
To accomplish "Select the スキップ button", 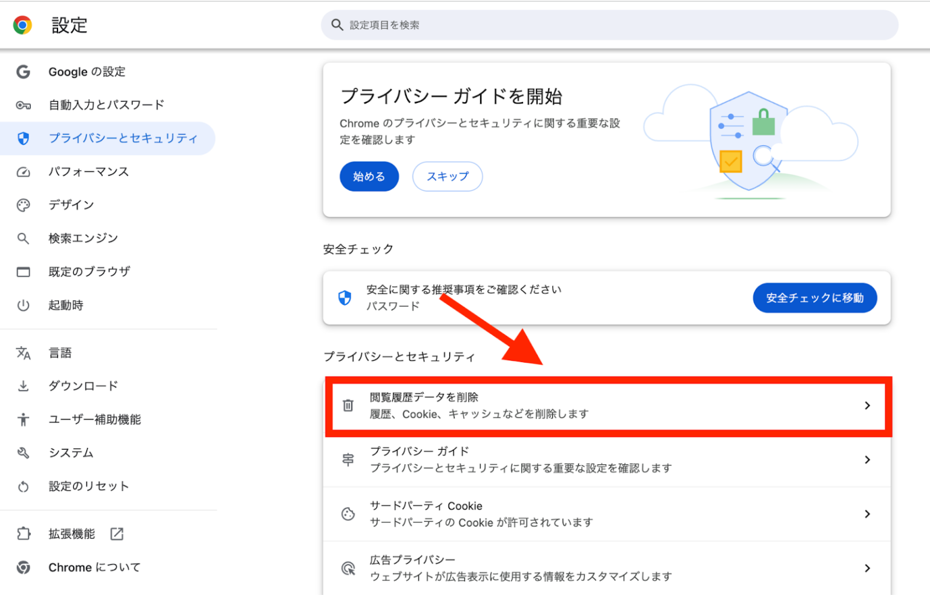I will click(447, 176).
